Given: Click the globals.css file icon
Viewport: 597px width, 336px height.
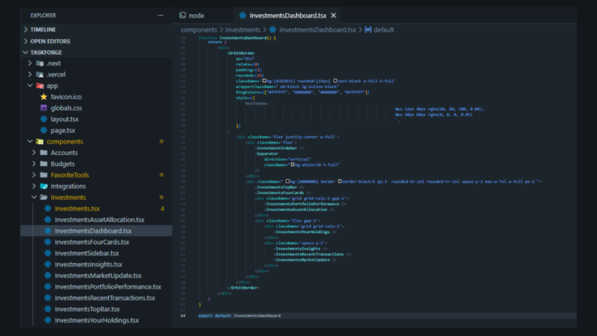Looking at the screenshot, I should point(44,108).
